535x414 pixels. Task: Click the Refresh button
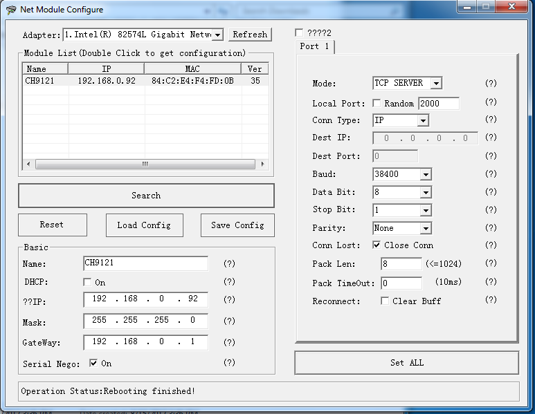[250, 35]
